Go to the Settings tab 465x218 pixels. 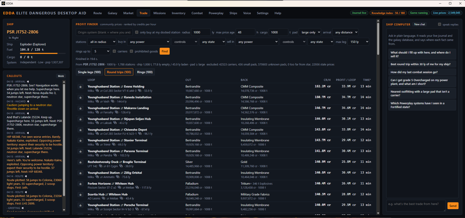point(262,13)
